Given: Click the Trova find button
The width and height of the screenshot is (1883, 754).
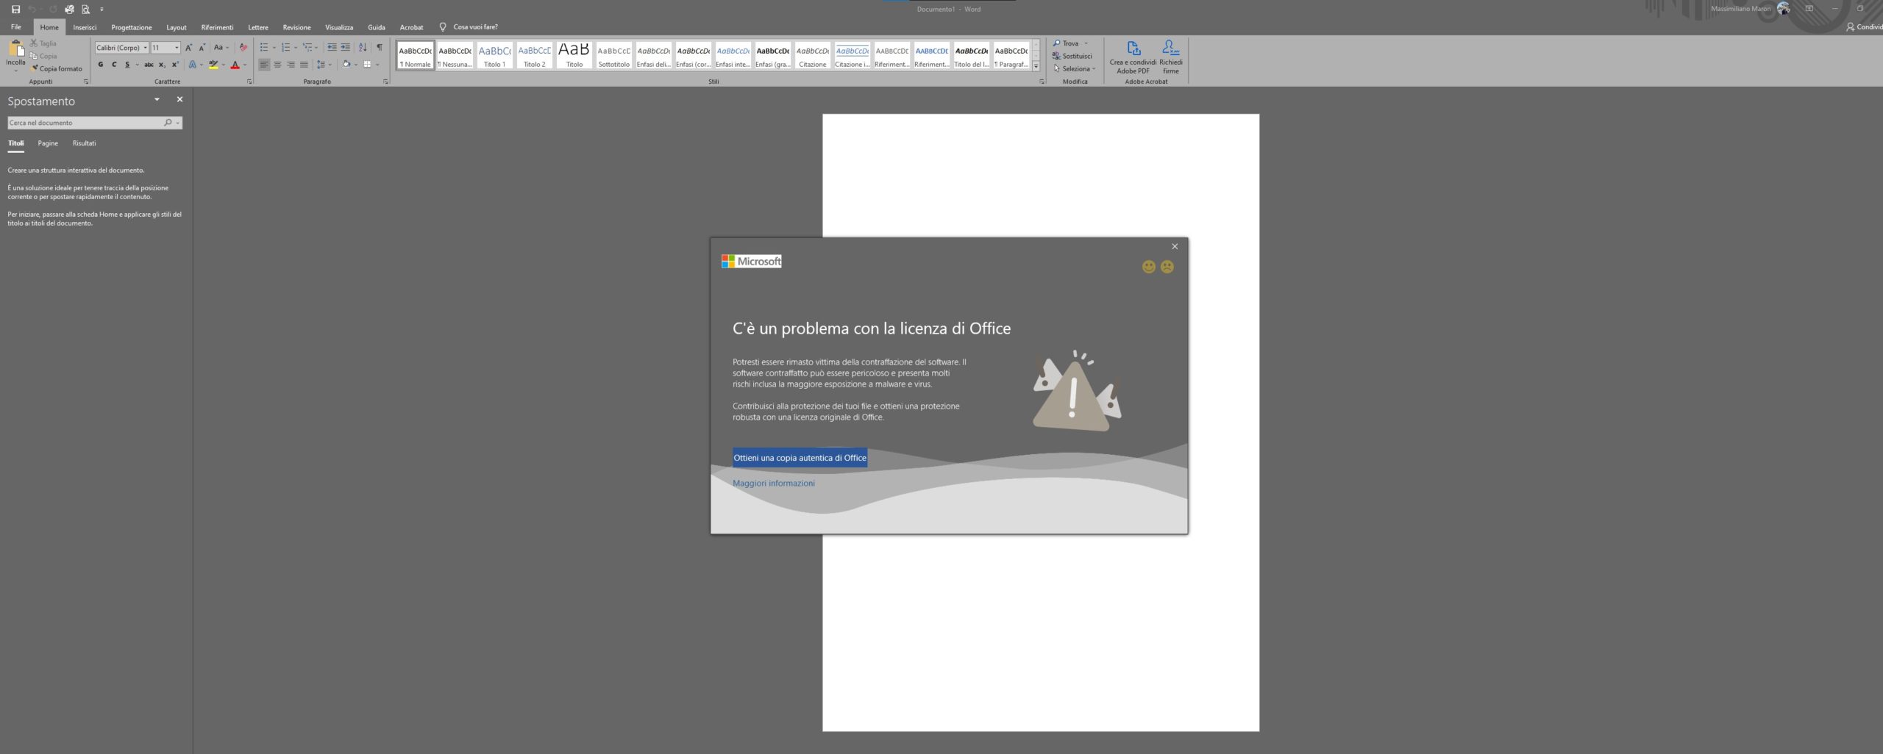Looking at the screenshot, I should point(1066,43).
